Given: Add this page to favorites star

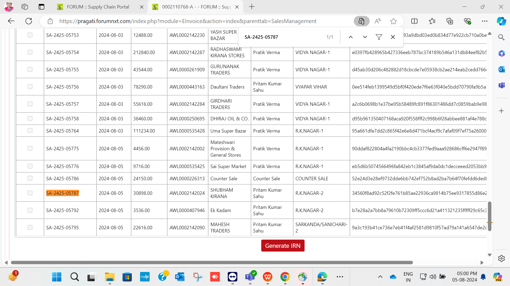Looking at the screenshot, I should tap(393, 21).
